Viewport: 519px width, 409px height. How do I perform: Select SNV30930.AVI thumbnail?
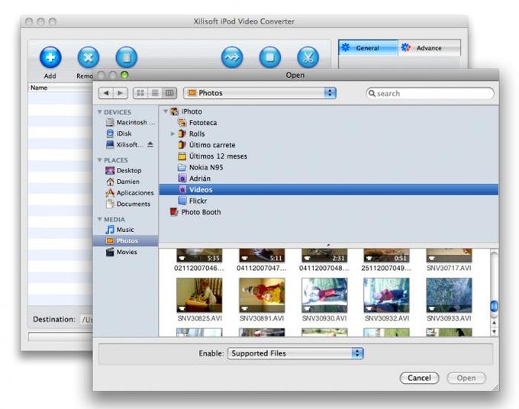324,295
